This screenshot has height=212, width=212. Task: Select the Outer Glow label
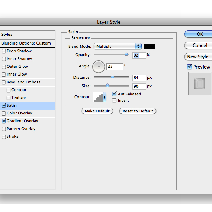click(17, 66)
